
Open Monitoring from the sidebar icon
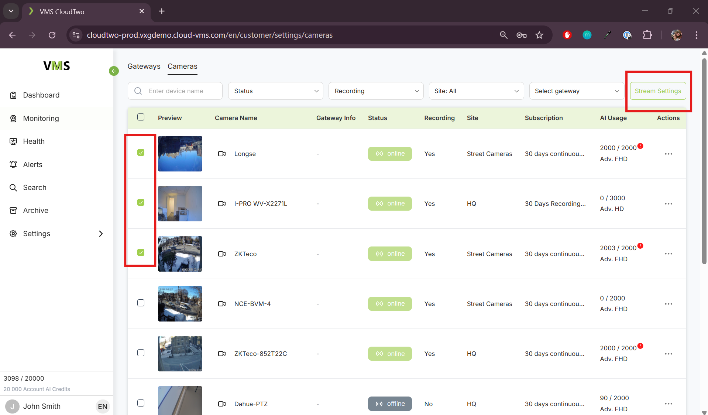pyautogui.click(x=13, y=119)
